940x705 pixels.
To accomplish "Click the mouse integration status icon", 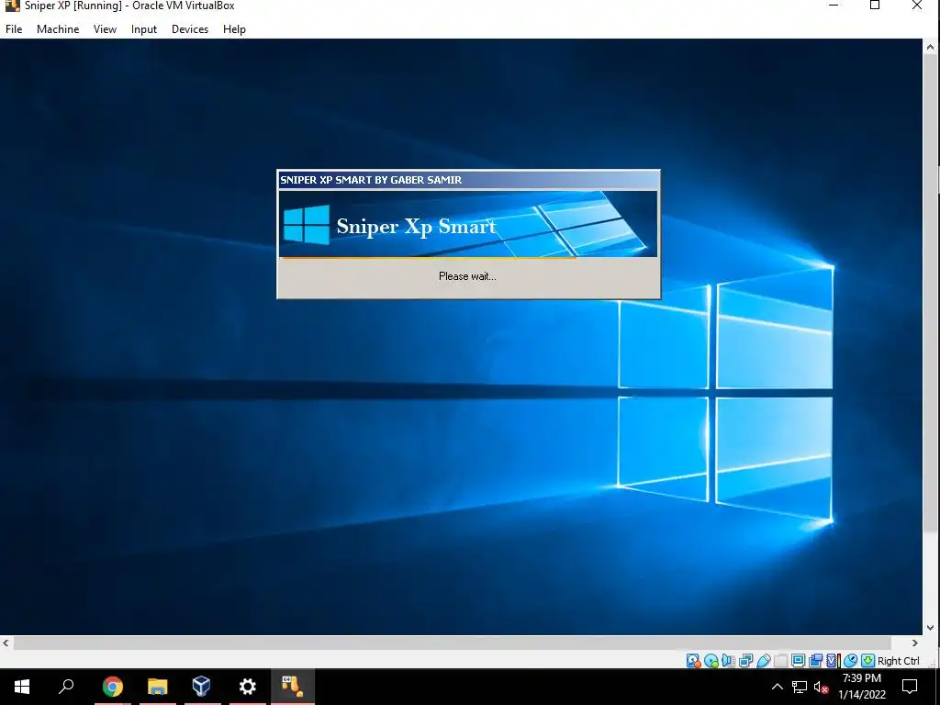I will tap(850, 661).
